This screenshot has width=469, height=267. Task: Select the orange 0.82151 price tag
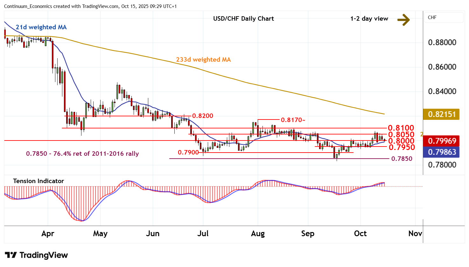441,114
